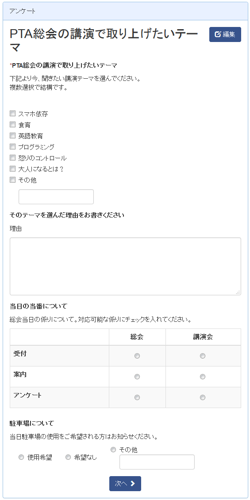Pick 総会 for アンケート row
This screenshot has width=250, height=500.
137,397
